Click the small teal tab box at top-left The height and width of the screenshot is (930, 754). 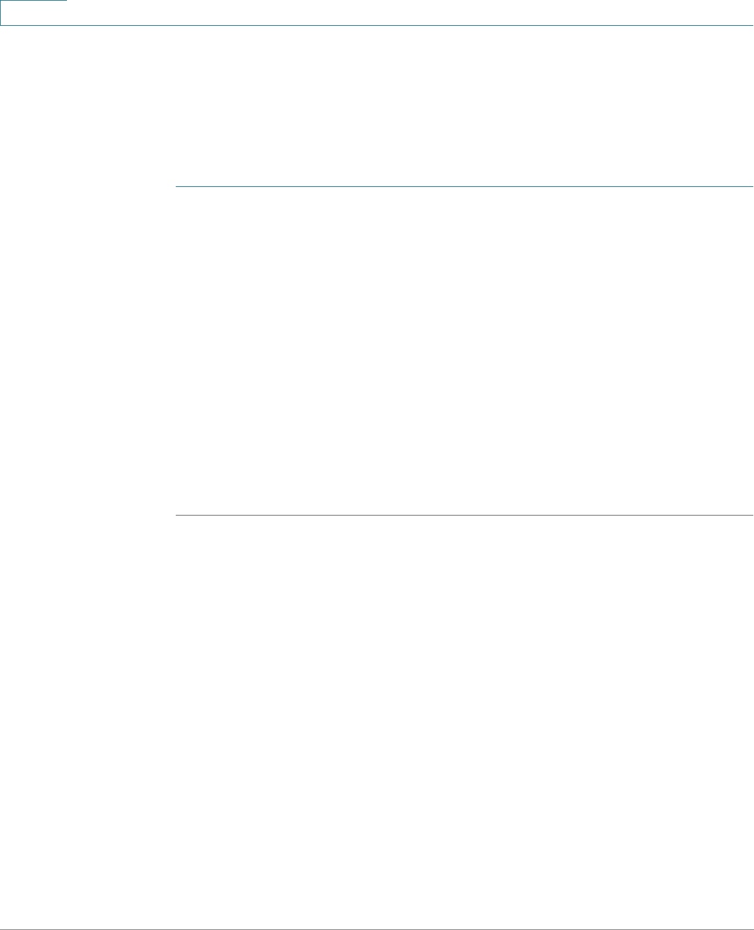[33, 13]
